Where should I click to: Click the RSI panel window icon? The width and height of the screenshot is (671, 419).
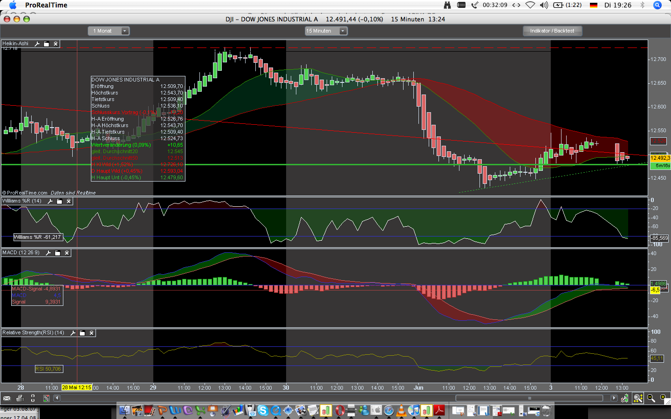[82, 333]
